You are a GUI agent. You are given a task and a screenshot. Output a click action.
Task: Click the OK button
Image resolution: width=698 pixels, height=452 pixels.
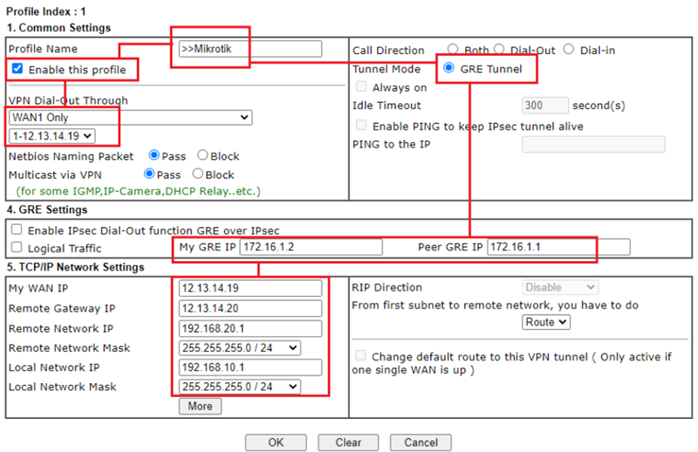tap(275, 442)
